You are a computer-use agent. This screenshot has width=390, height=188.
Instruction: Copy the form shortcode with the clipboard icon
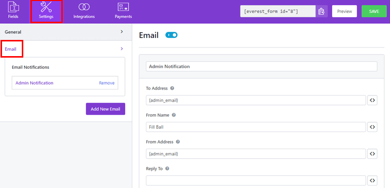pos(322,12)
